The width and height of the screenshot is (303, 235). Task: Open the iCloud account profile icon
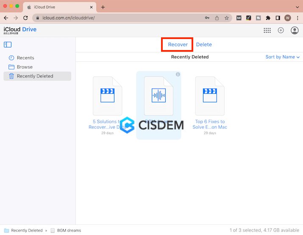click(x=295, y=31)
